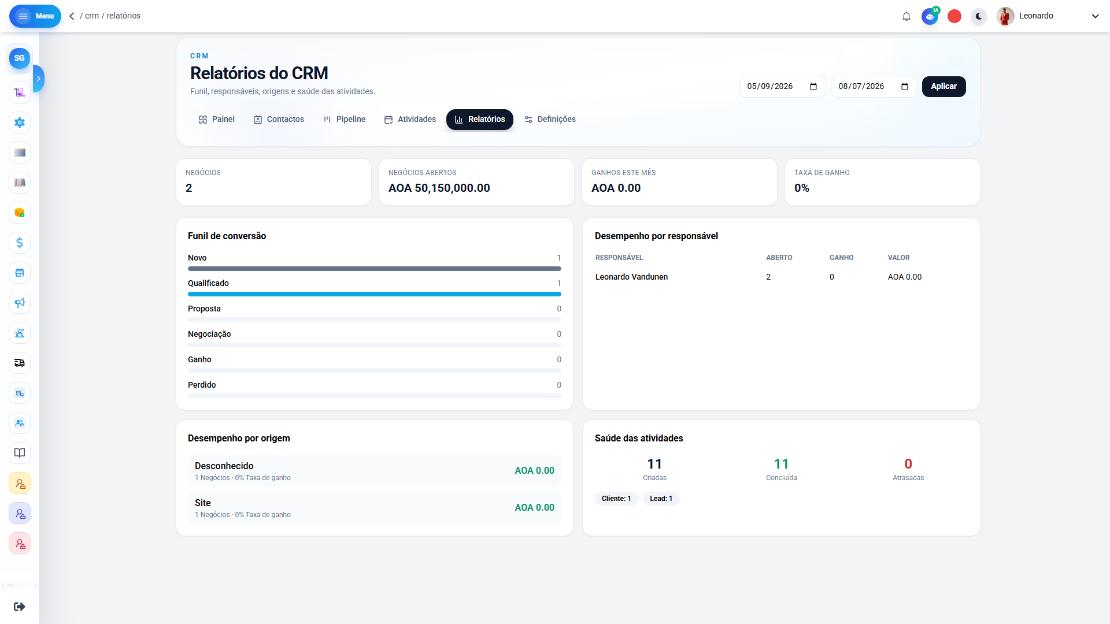Open the invoice scroll icon in sidebar
The width and height of the screenshot is (1110, 624).
[x=20, y=92]
